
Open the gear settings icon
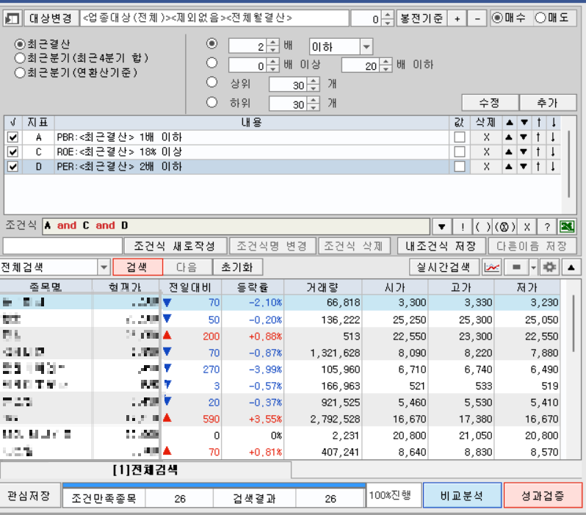549,267
